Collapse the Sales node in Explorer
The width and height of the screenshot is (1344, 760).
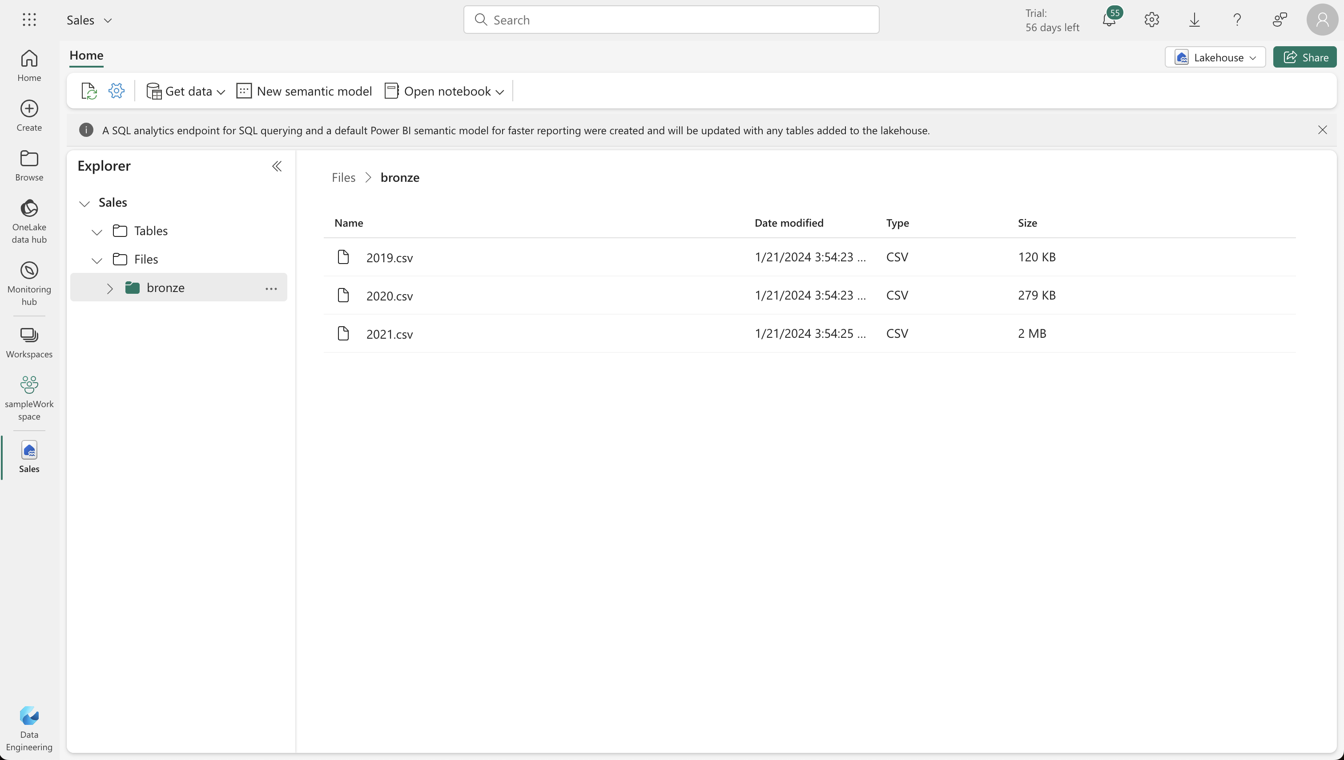84,203
